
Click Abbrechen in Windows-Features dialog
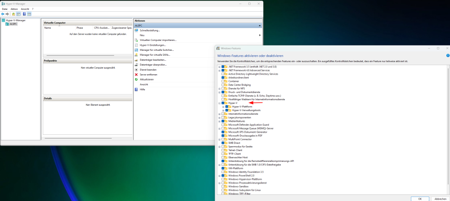(x=440, y=199)
